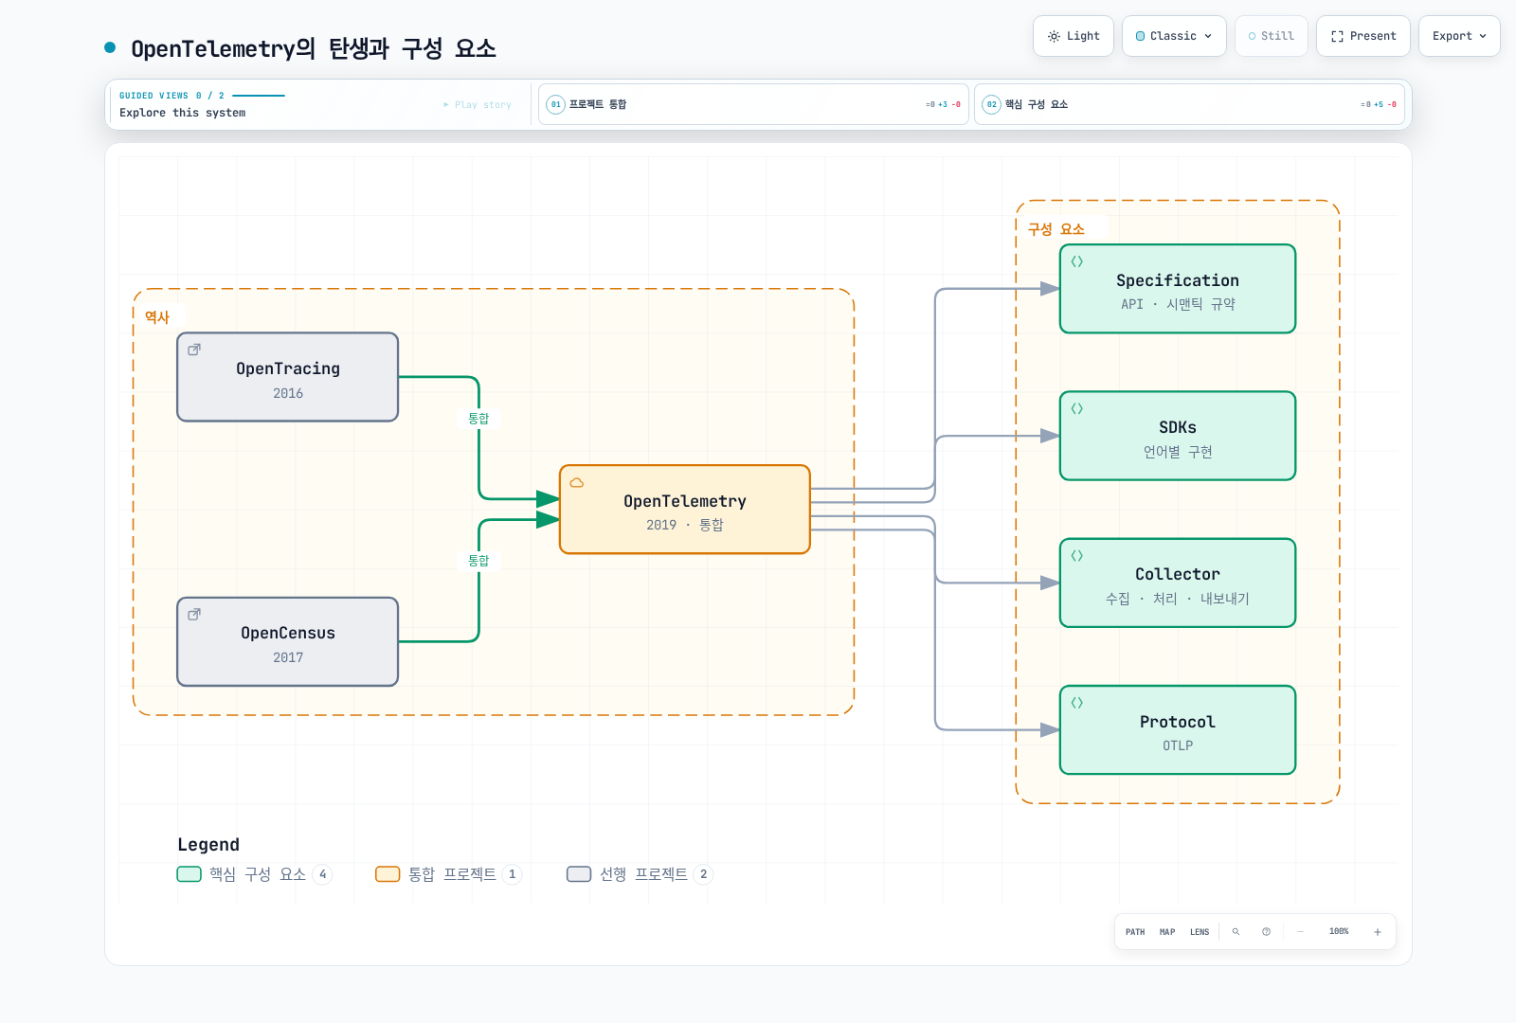Click the 통합 edge label from OpenTracing

click(x=478, y=419)
